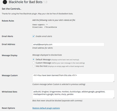Click the black Blackhole plugin logo icon
Screen dimensions: 117x111
(5, 2)
